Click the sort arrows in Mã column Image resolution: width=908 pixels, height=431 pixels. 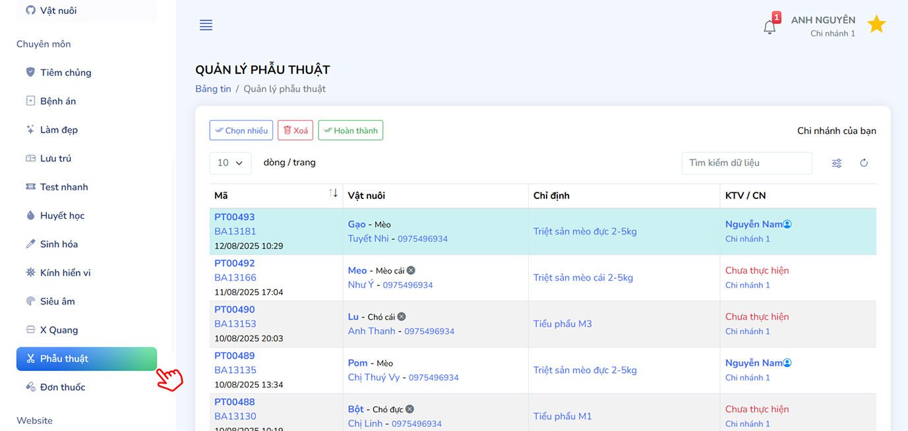[x=333, y=193]
